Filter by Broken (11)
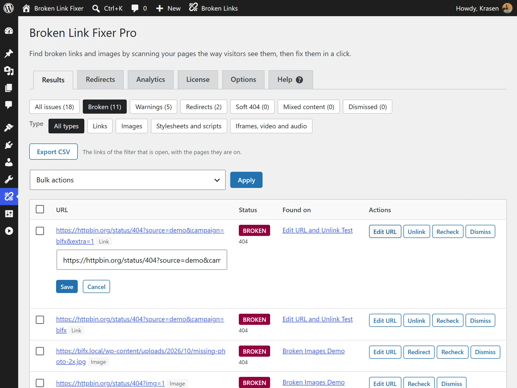The width and height of the screenshot is (517, 388). [x=105, y=107]
